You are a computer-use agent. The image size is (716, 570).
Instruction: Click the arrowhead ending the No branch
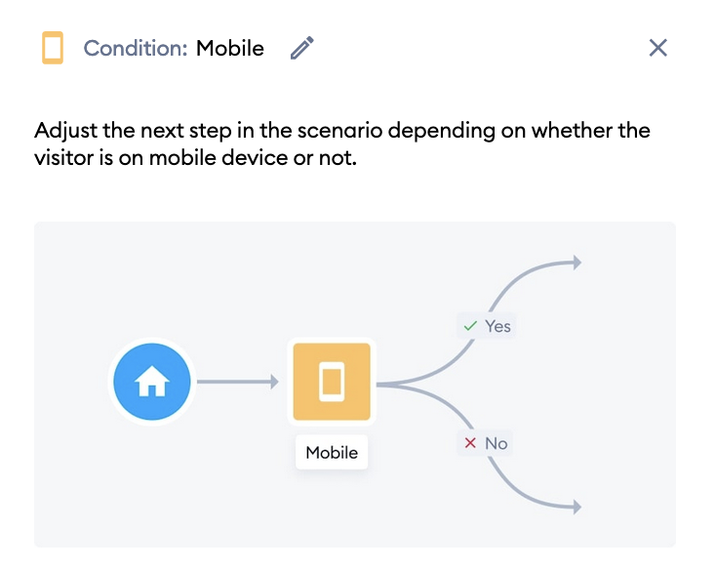click(x=577, y=507)
